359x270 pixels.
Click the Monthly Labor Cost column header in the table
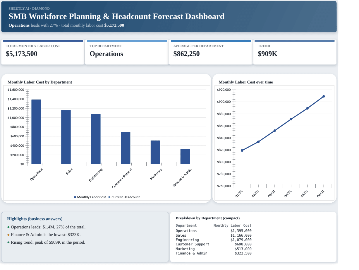(x=233, y=225)
